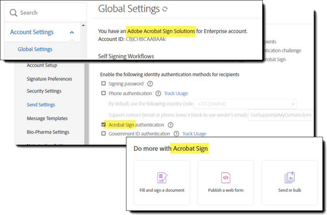This screenshot has height=215, width=327.
Task: Enable Phone authentication checkbox
Action: pyautogui.click(x=104, y=93)
